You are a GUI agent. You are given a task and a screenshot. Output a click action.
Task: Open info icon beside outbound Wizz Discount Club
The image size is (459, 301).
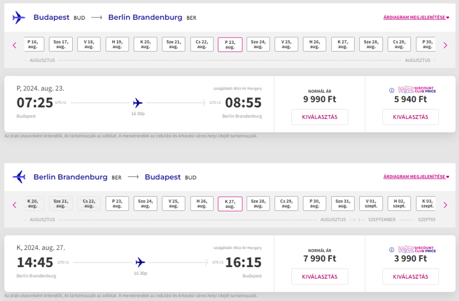point(392,90)
